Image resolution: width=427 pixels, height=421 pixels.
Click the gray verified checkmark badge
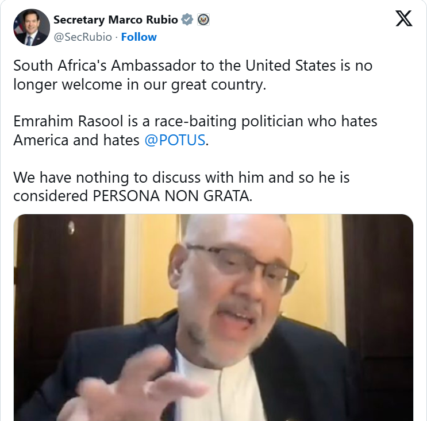point(187,20)
